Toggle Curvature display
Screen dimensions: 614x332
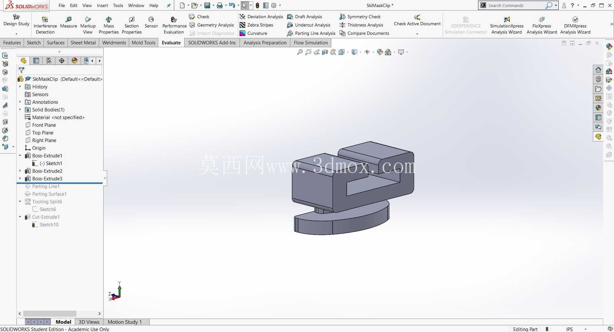253,33
